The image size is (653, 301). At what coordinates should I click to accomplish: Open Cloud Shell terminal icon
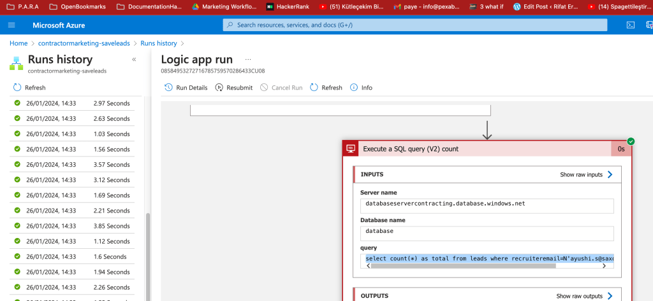631,25
